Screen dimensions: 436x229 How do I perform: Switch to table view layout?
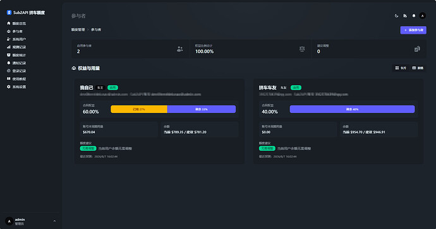coord(418,68)
